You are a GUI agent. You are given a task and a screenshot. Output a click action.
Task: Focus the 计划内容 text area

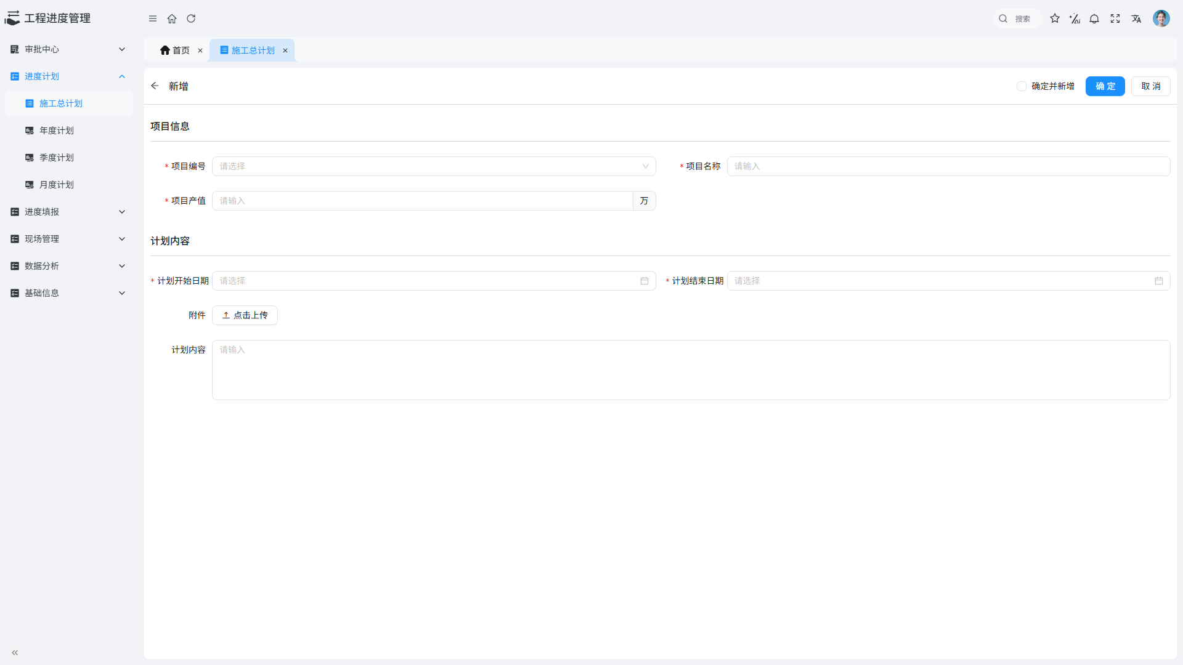coord(691,370)
